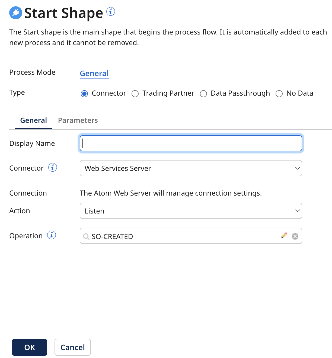
Task: Open the Connector field info tooltip
Action: click(53, 167)
